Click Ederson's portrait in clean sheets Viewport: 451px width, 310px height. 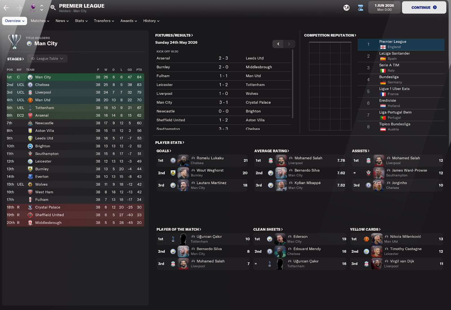280,239
